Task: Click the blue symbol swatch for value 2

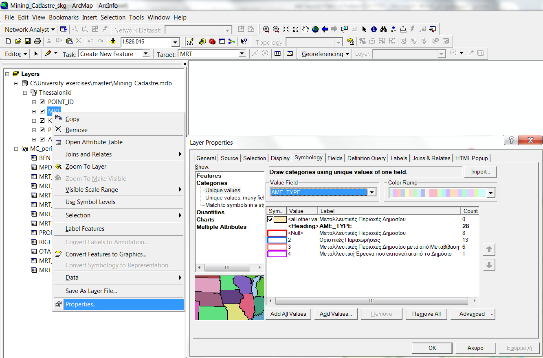Action: (277, 240)
